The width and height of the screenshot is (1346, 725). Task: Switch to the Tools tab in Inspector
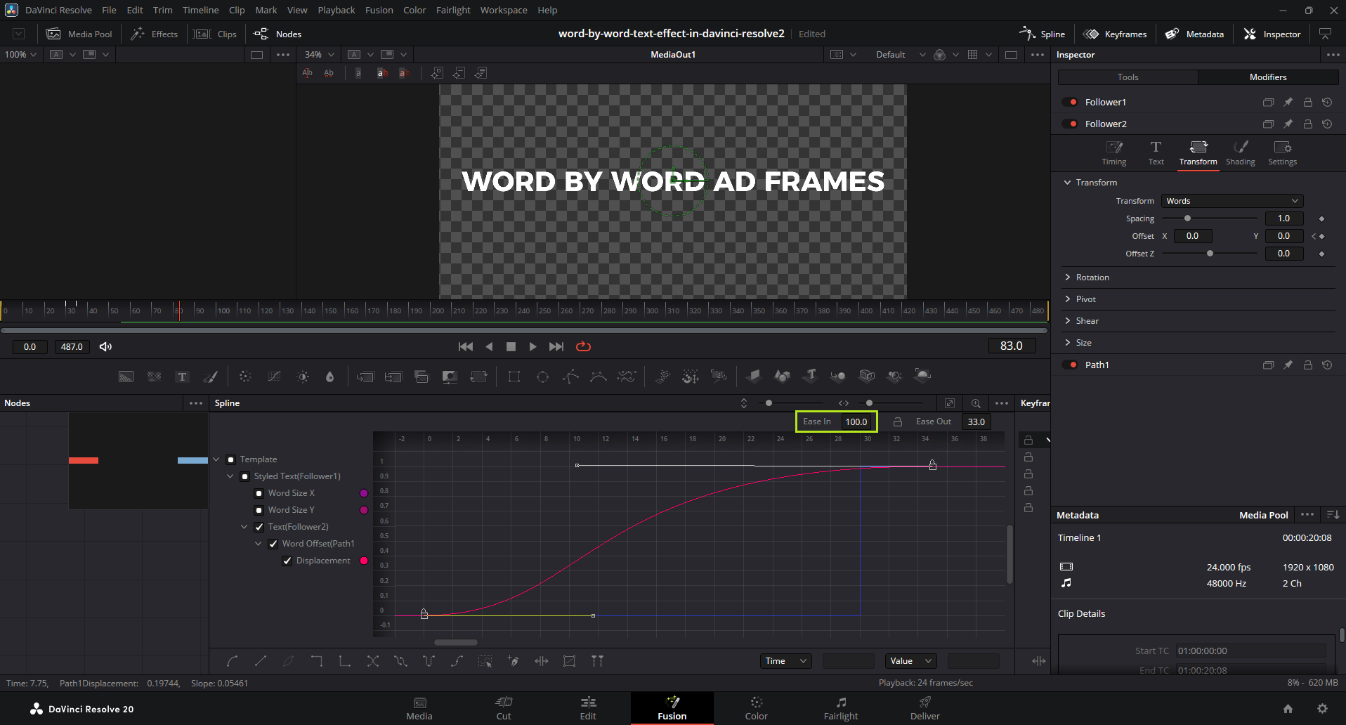[x=1128, y=77]
